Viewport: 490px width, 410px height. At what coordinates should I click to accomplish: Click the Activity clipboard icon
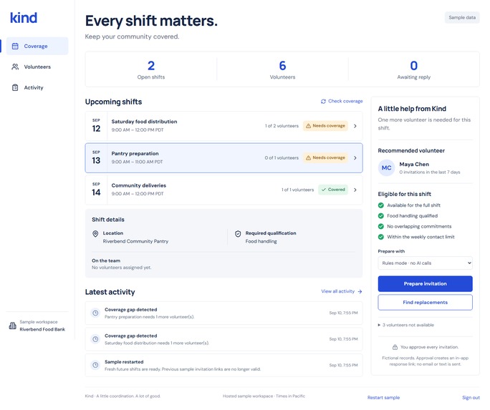point(15,88)
